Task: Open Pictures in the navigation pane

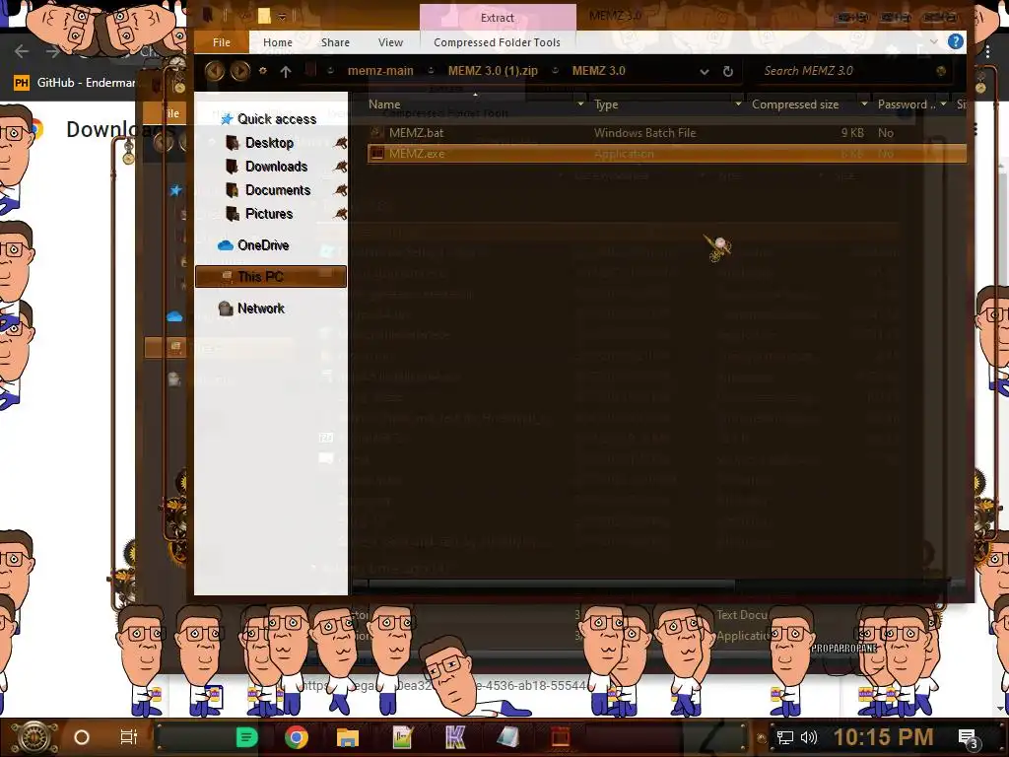Action: [x=268, y=214]
